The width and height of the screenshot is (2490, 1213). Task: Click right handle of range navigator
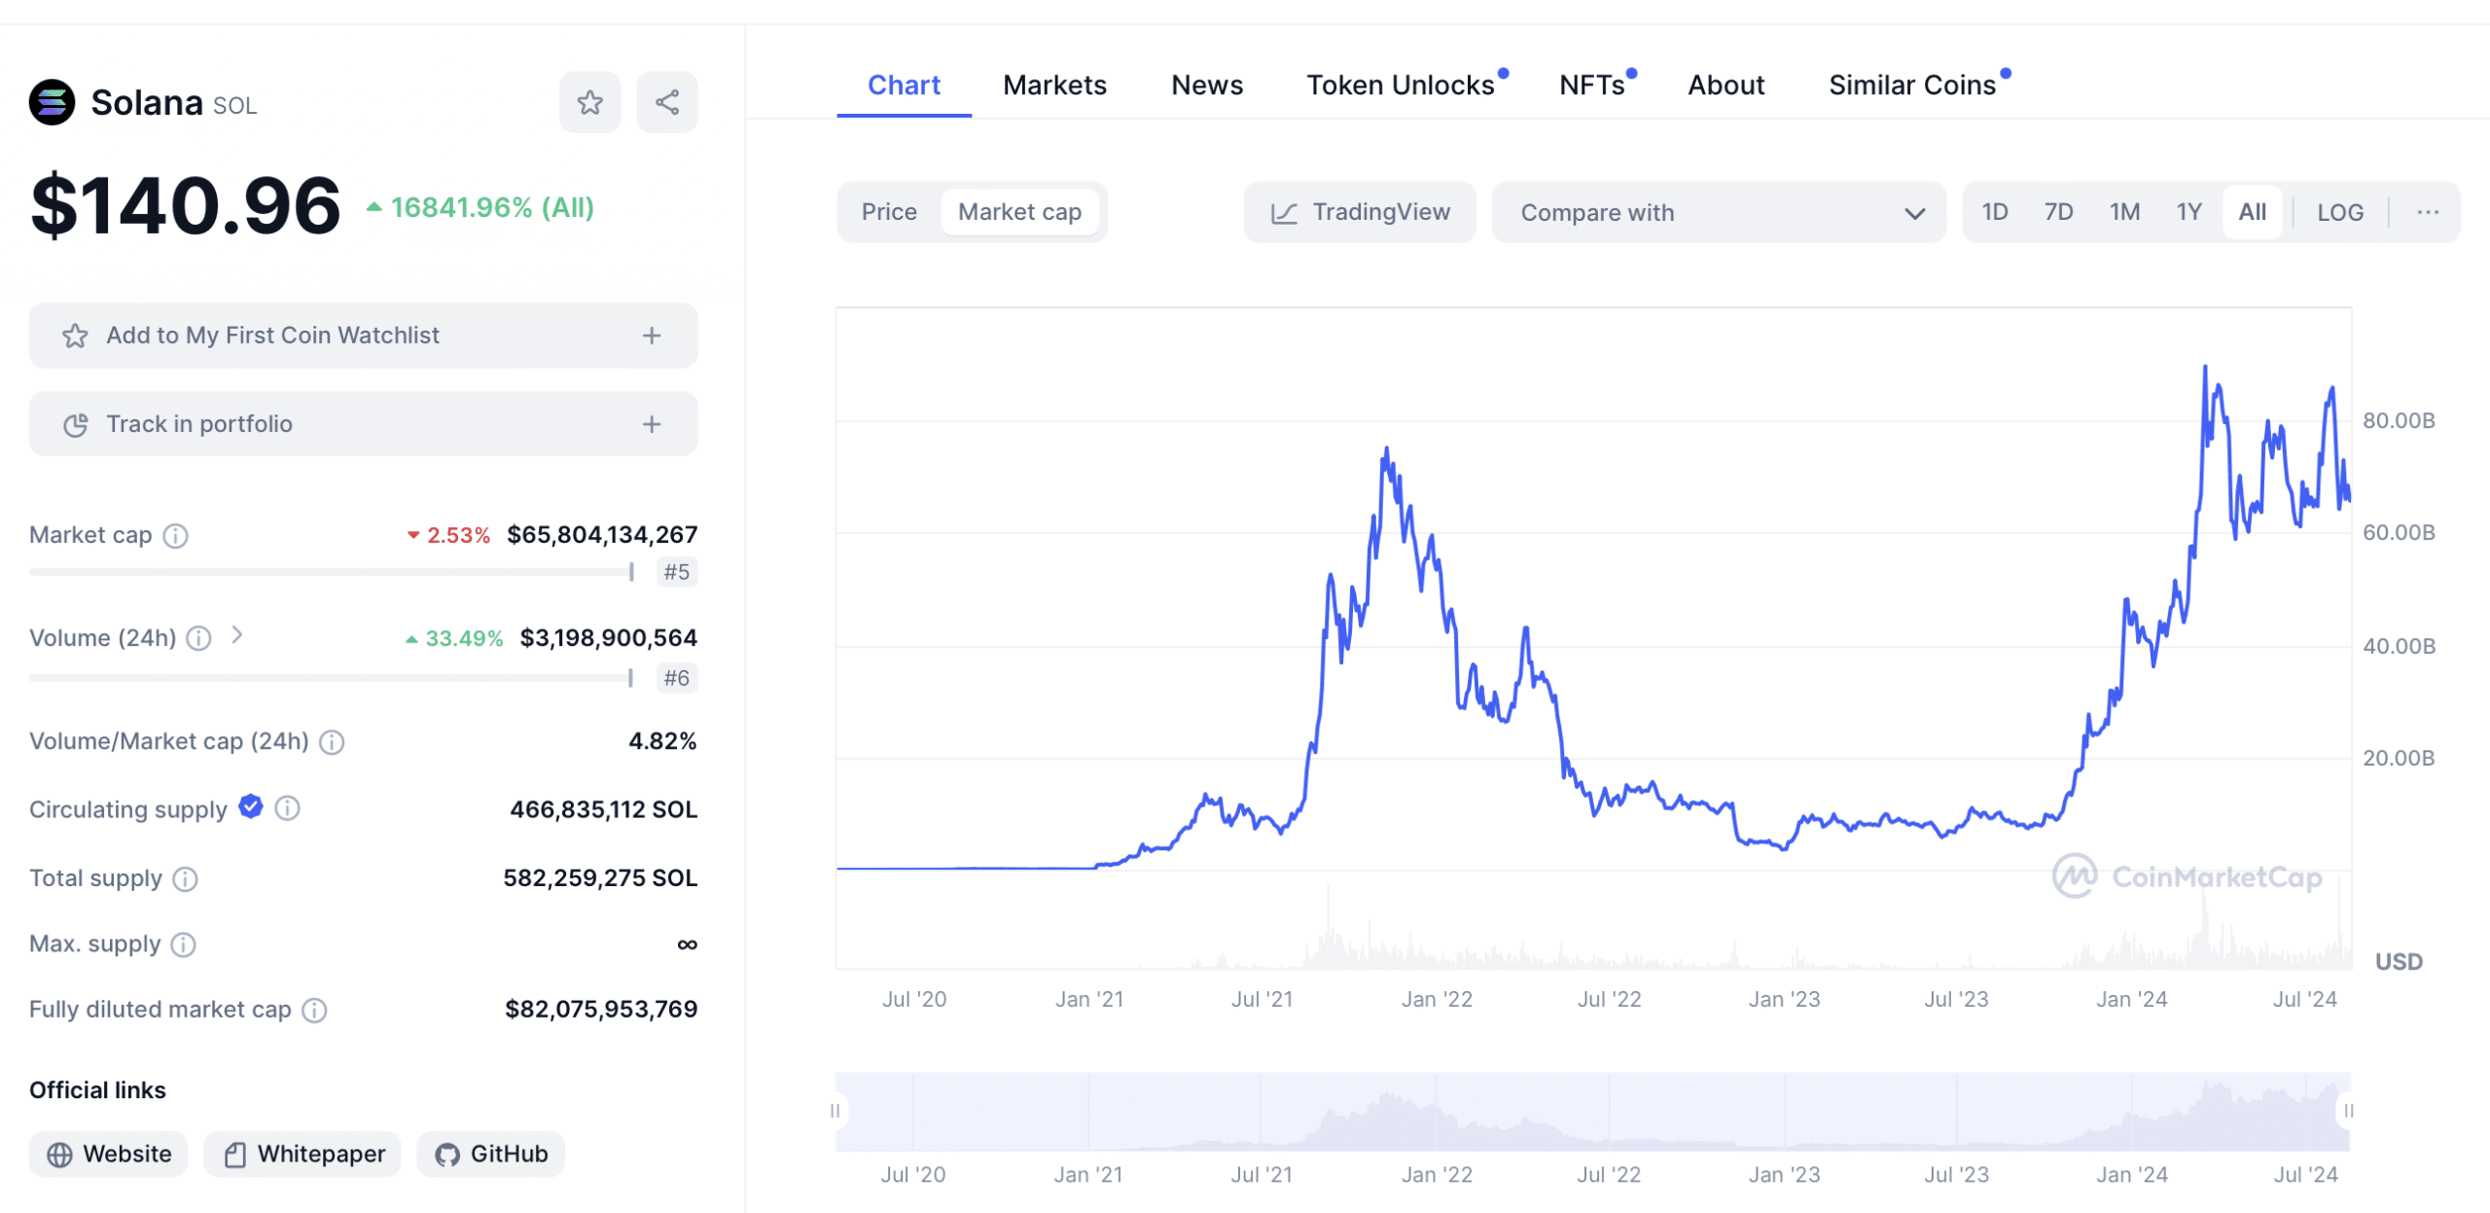tap(2348, 1111)
